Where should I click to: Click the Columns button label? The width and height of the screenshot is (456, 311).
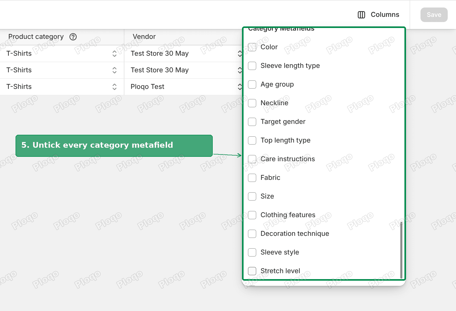pos(385,15)
